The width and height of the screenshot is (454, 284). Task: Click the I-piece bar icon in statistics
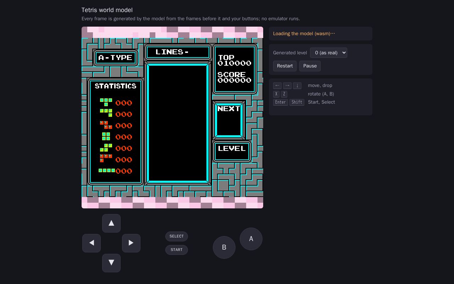107,170
